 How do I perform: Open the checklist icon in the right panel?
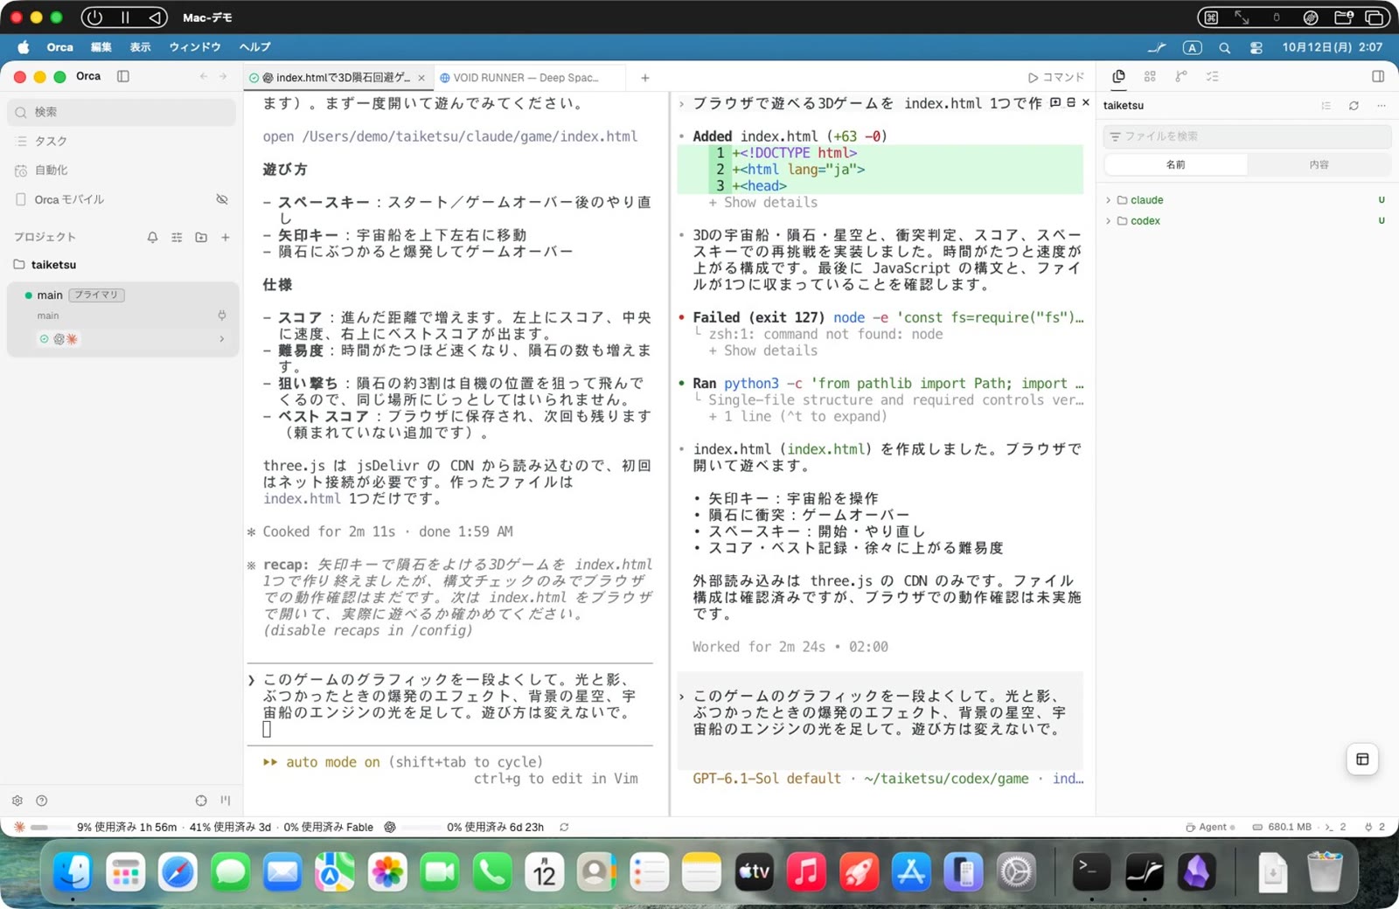pyautogui.click(x=1213, y=77)
